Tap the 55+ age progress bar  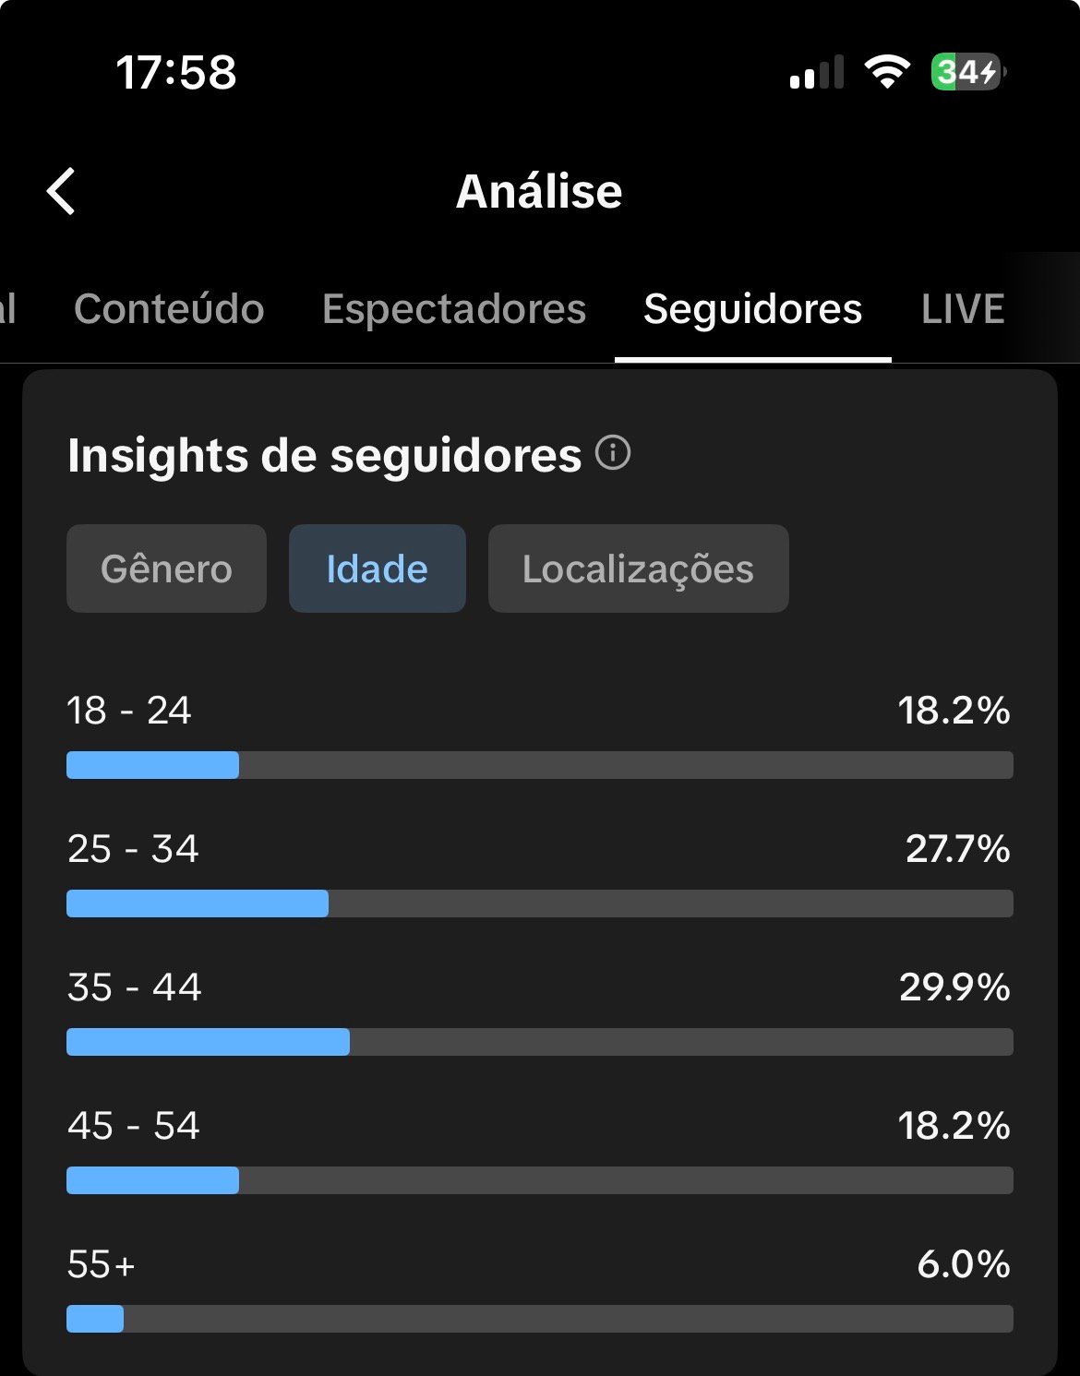540,1319
